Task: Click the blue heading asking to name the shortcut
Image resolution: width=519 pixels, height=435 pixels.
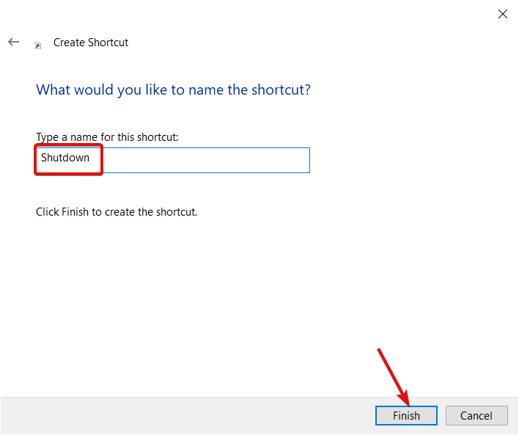Action: [x=173, y=89]
